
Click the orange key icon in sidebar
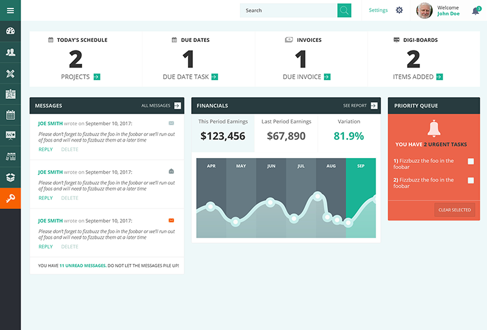click(10, 199)
